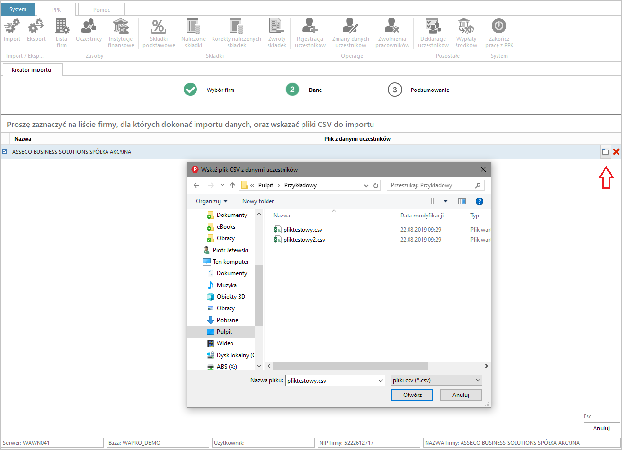Open Zwroty składek ribbon icon
622x450 pixels.
(x=277, y=33)
